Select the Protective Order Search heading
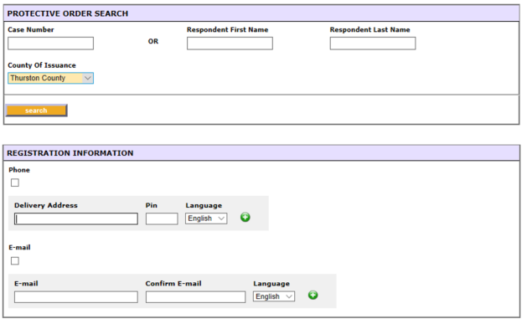This screenshot has height=324, width=527. tap(68, 13)
